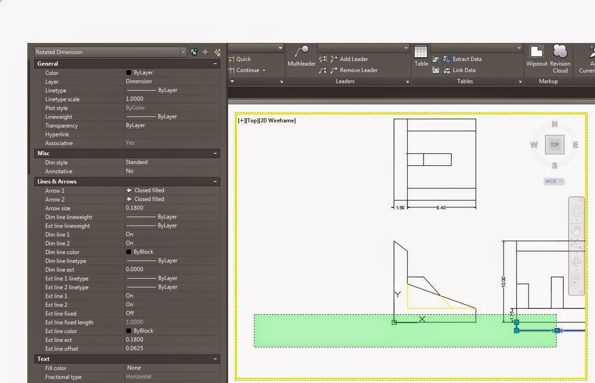595x383 pixels.
Task: Open the [Top] view controls menu
Action: (x=252, y=121)
